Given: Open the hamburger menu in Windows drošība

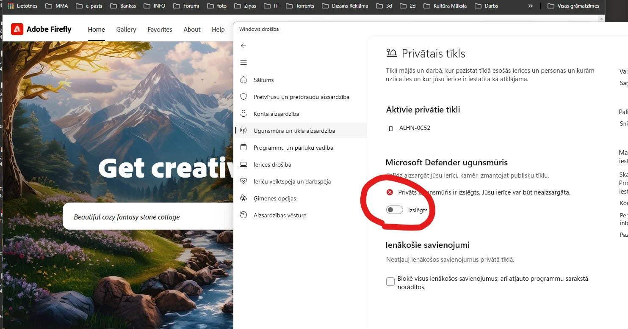Looking at the screenshot, I should (243, 63).
